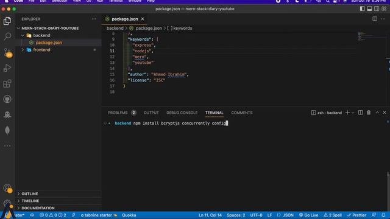Open the Accounts icon in activity bar
The image size is (390, 219).
tap(8, 188)
